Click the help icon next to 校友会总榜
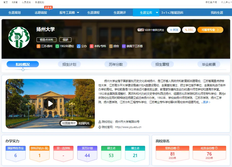 [216, 148]
